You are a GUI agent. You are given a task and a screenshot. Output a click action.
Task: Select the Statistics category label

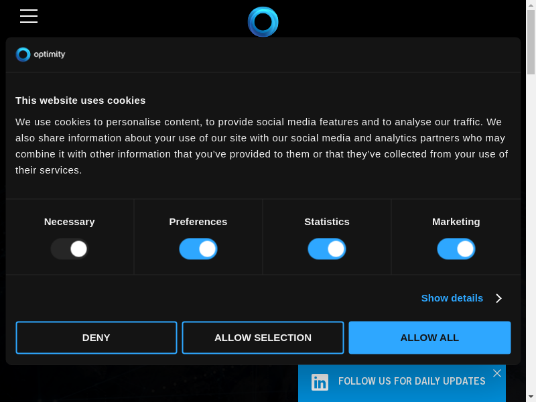pos(327,222)
